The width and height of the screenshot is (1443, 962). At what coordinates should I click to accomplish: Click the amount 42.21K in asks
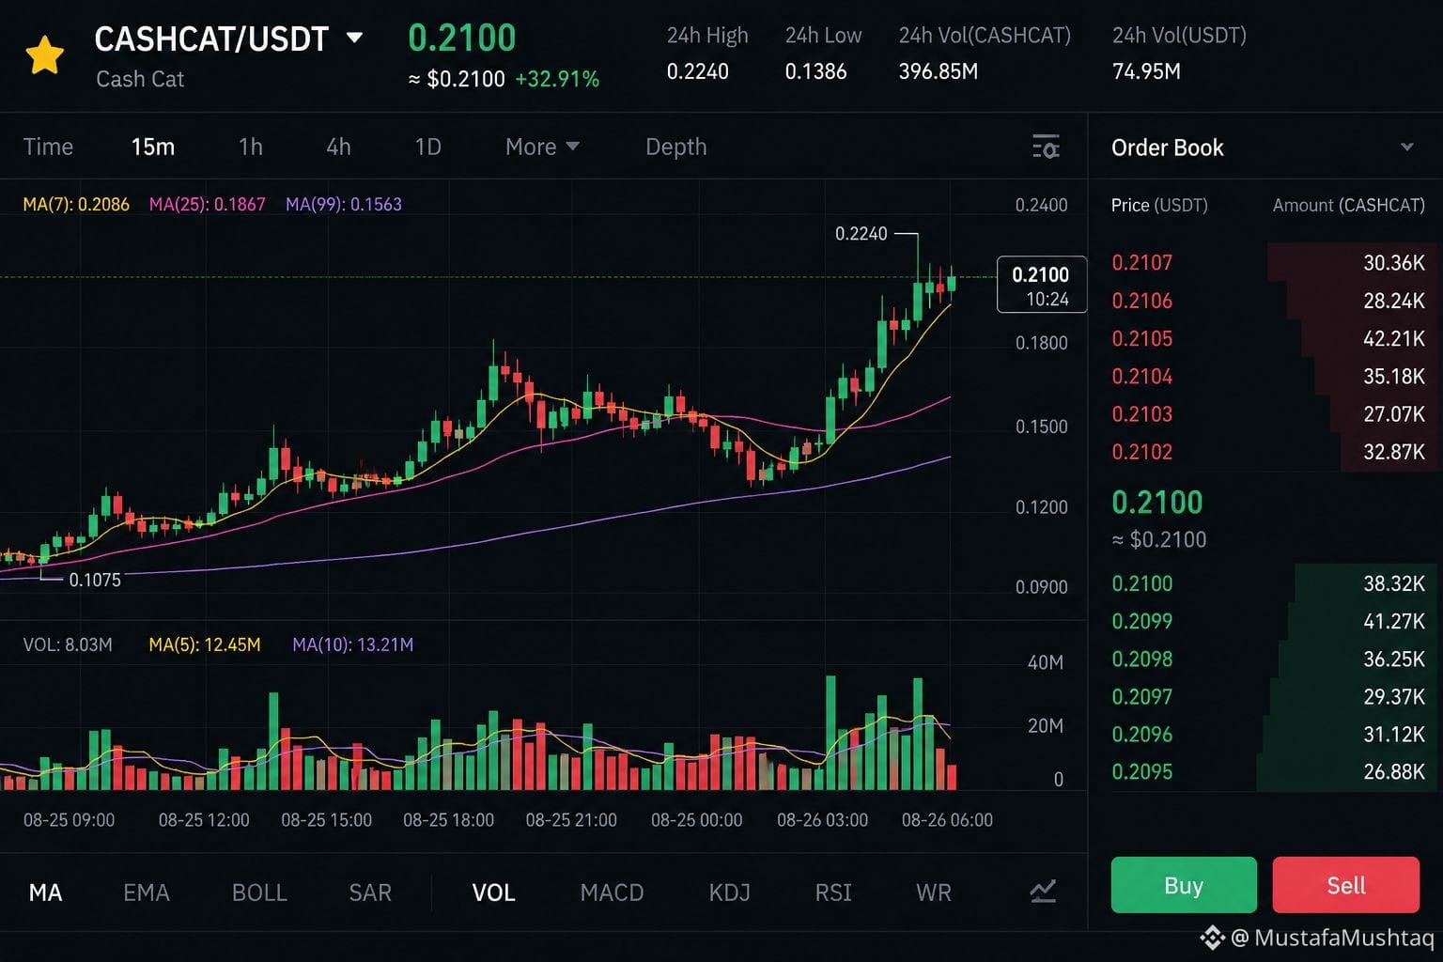pyautogui.click(x=1394, y=338)
